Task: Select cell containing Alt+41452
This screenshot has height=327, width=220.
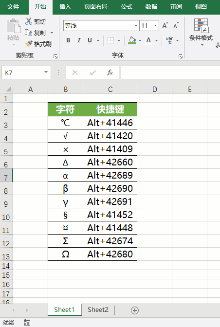Action: (110, 215)
